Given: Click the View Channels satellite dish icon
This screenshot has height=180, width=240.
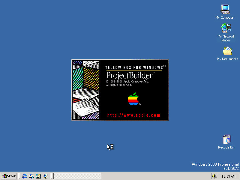Looking at the screenshot, I should click(x=45, y=176).
